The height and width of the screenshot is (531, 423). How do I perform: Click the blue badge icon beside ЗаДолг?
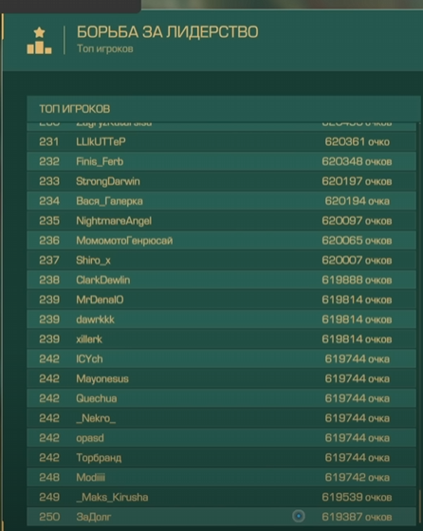point(299,516)
